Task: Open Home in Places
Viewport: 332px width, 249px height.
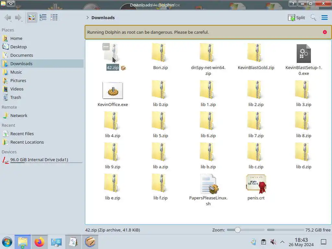Action: [x=42, y=38]
